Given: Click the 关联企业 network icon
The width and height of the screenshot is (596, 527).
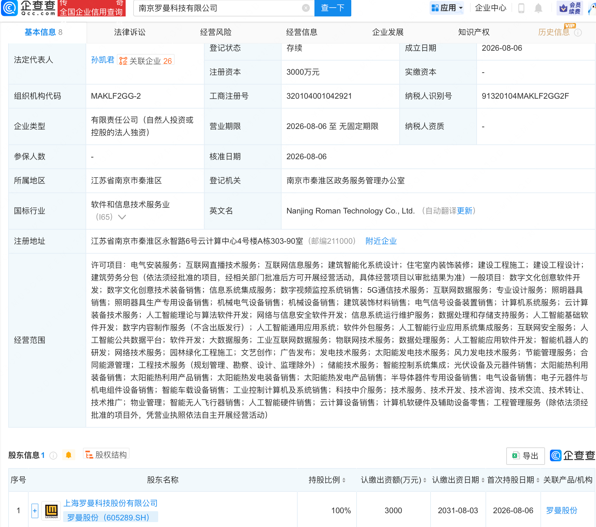Looking at the screenshot, I should tap(123, 61).
